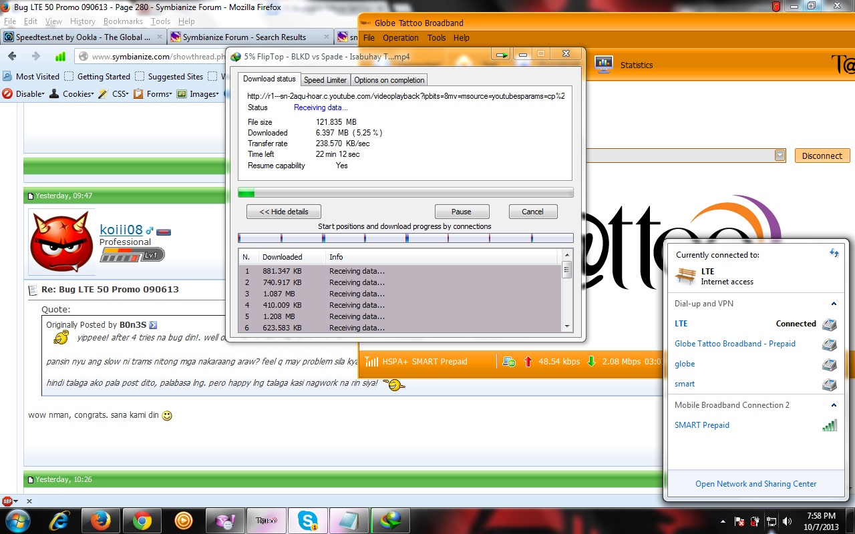This screenshot has height=534, width=855.
Task: Open Notepad taskbar icon
Action: coord(349,520)
